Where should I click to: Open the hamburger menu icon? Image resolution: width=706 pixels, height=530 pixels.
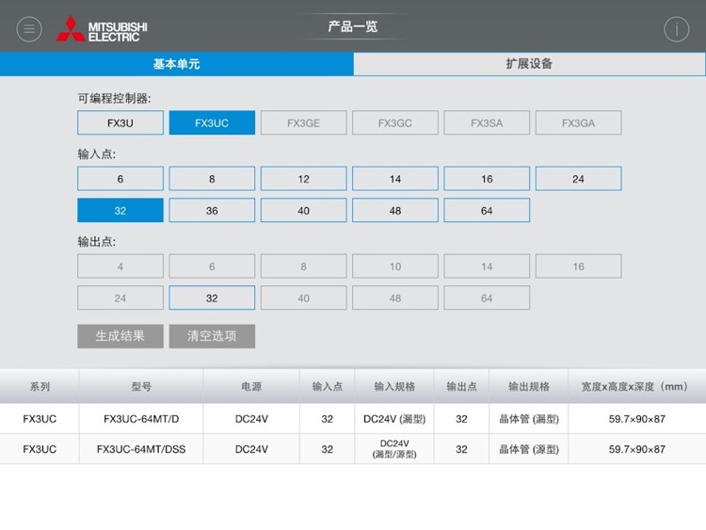(29, 29)
